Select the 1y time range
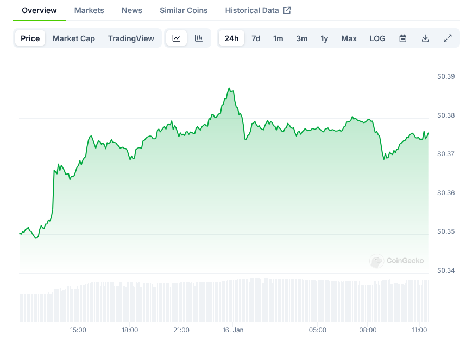The height and width of the screenshot is (342, 460). point(324,38)
